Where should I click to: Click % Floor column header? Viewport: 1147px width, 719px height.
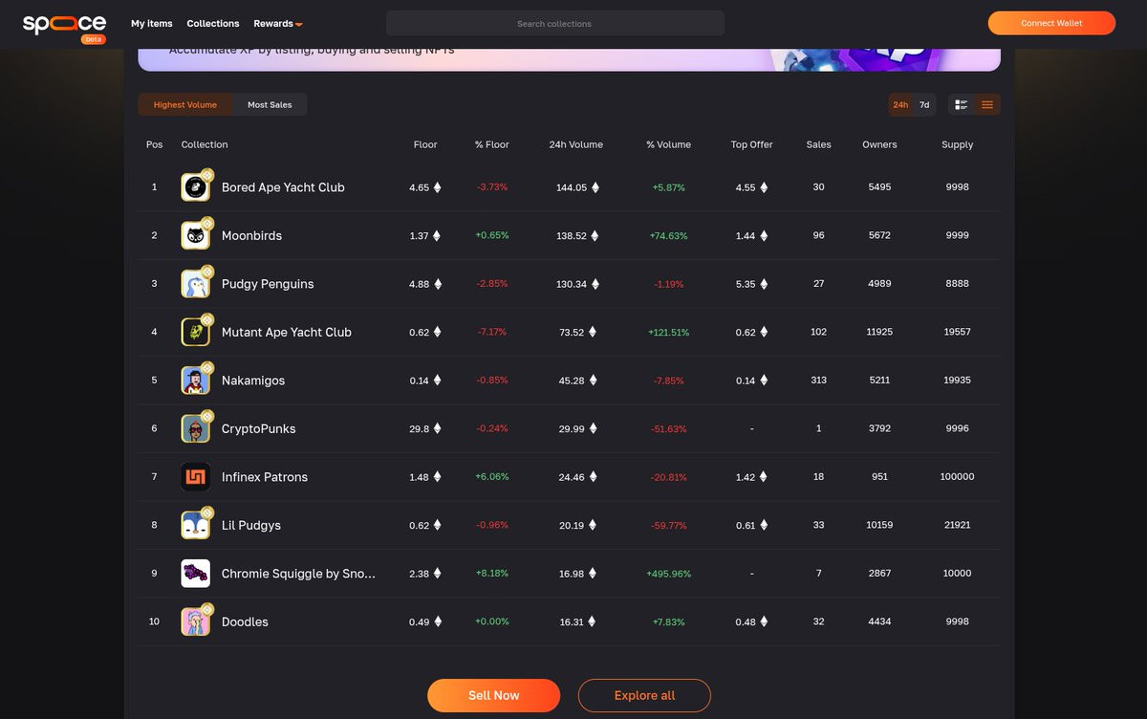(x=492, y=144)
